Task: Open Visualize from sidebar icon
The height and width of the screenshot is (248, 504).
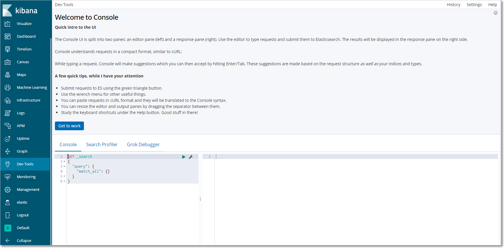Action: click(8, 24)
